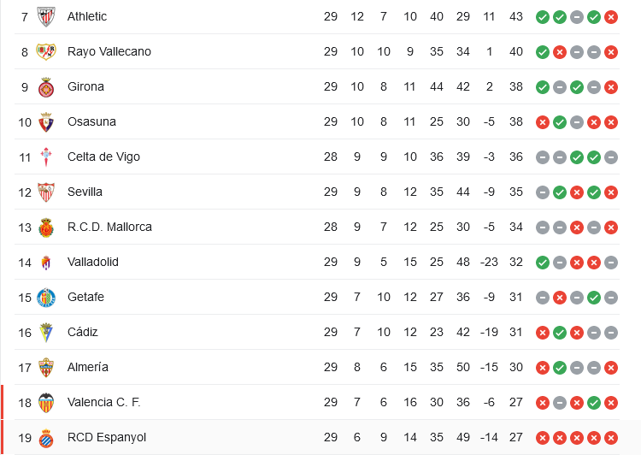Click Celta de Vigo's first draw indicator
Screen dimensions: 641x455
(x=543, y=157)
